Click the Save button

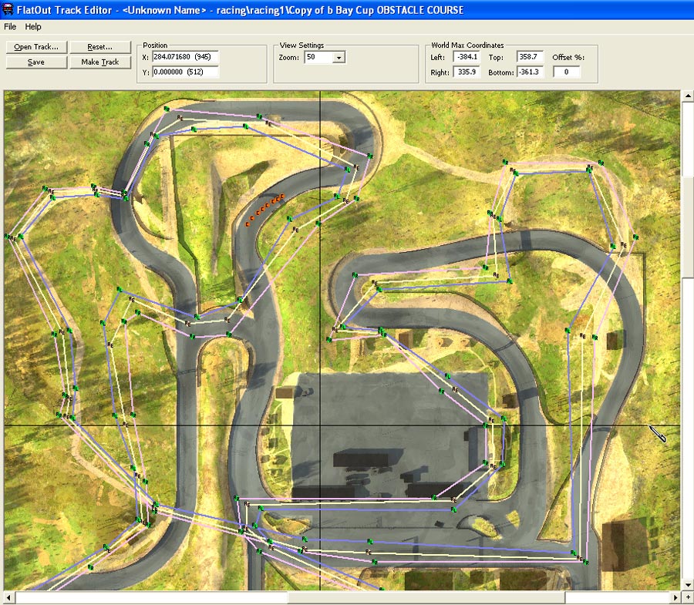coord(36,62)
